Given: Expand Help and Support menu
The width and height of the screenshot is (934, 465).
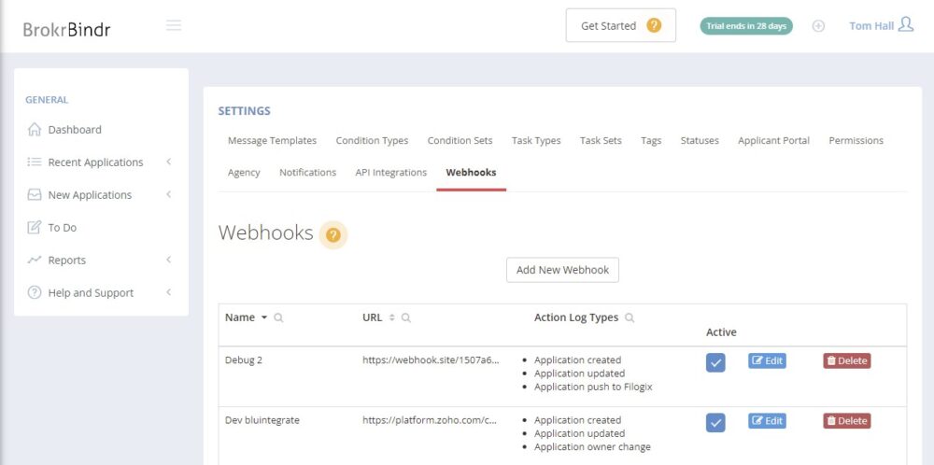Looking at the screenshot, I should [x=91, y=293].
